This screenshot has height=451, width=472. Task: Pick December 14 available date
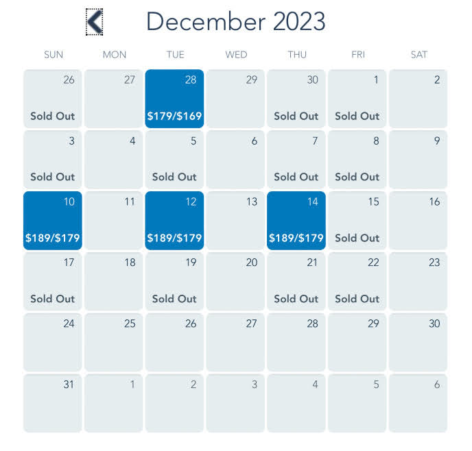(x=296, y=221)
